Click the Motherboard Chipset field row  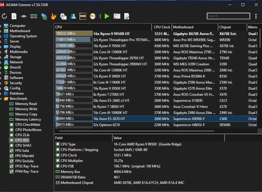139,183
